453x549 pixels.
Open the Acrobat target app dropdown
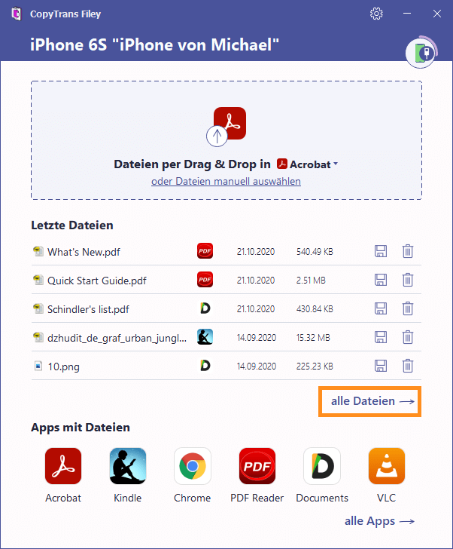click(x=307, y=164)
